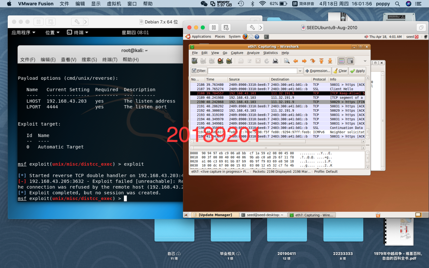Open 搜索(S) menu in Kali terminal
Screen dimensions: 429x268
(x=89, y=60)
